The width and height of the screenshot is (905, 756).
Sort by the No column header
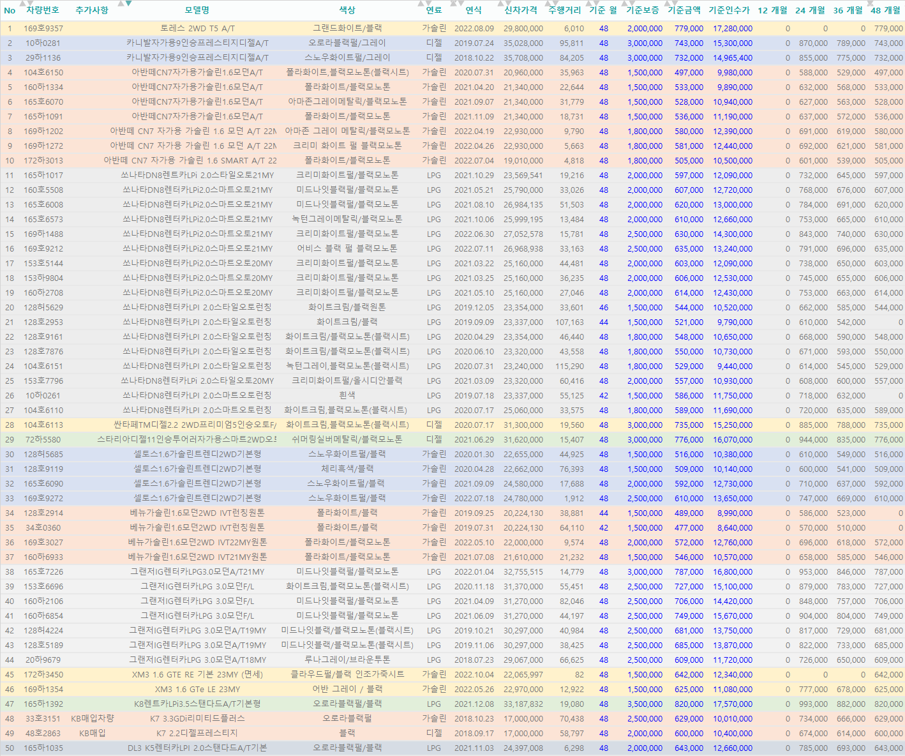pyautogui.click(x=10, y=10)
